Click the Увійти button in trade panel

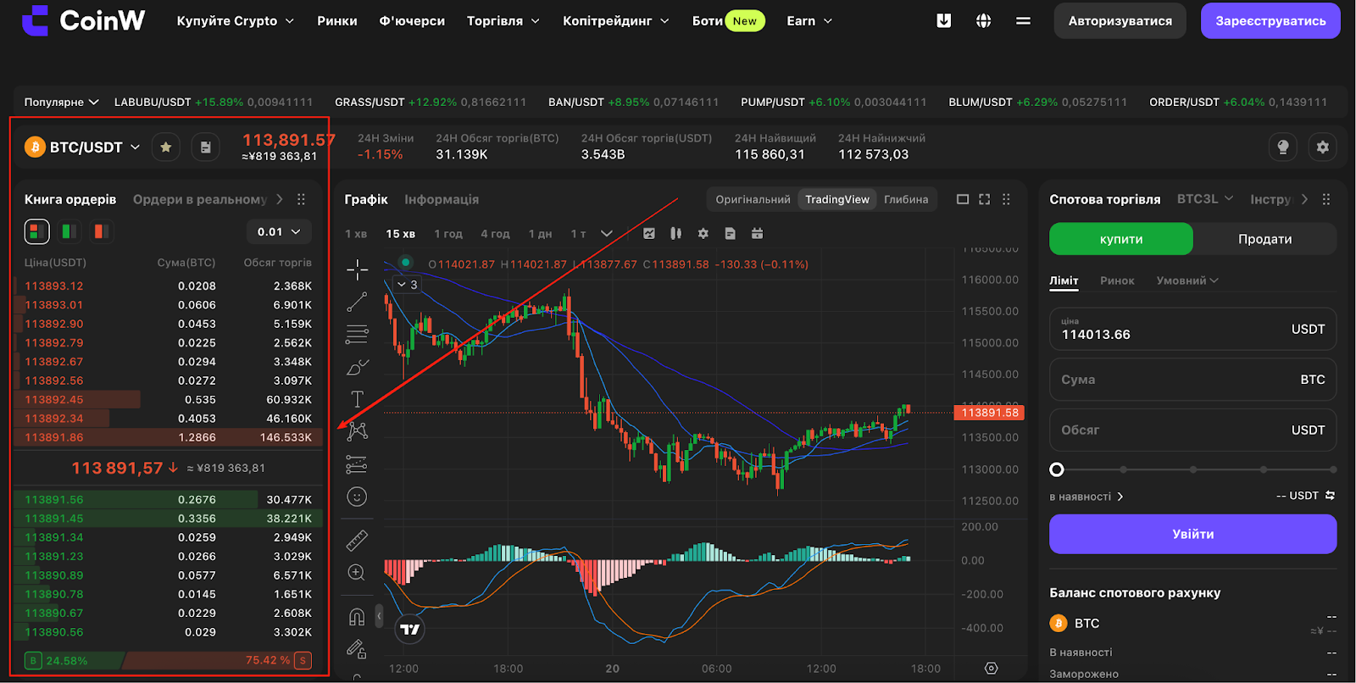(x=1192, y=534)
